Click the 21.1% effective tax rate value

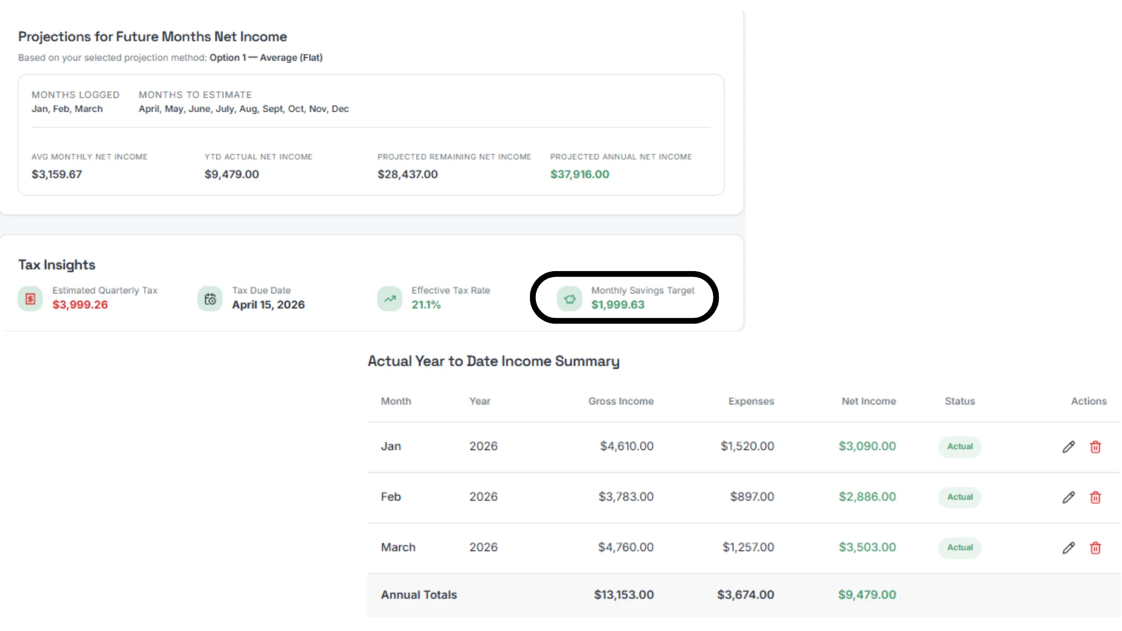point(426,304)
